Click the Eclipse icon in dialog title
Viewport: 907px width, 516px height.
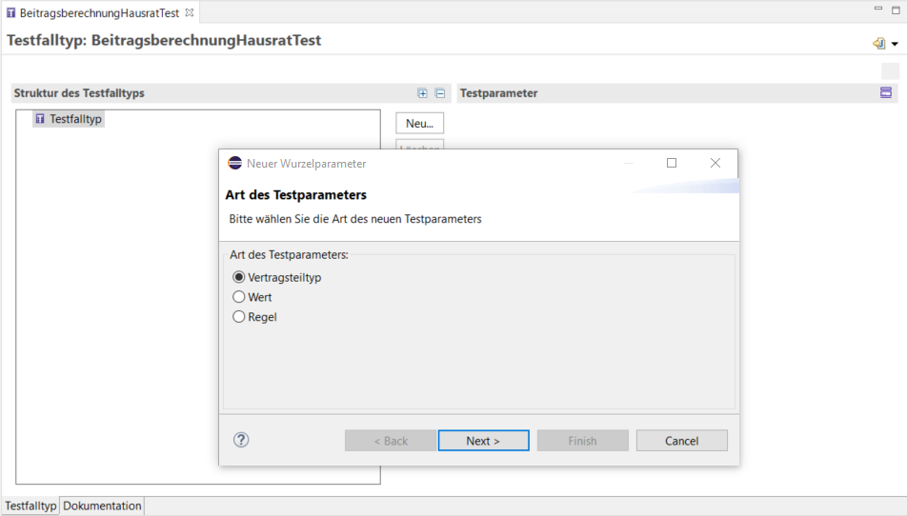[x=234, y=163]
